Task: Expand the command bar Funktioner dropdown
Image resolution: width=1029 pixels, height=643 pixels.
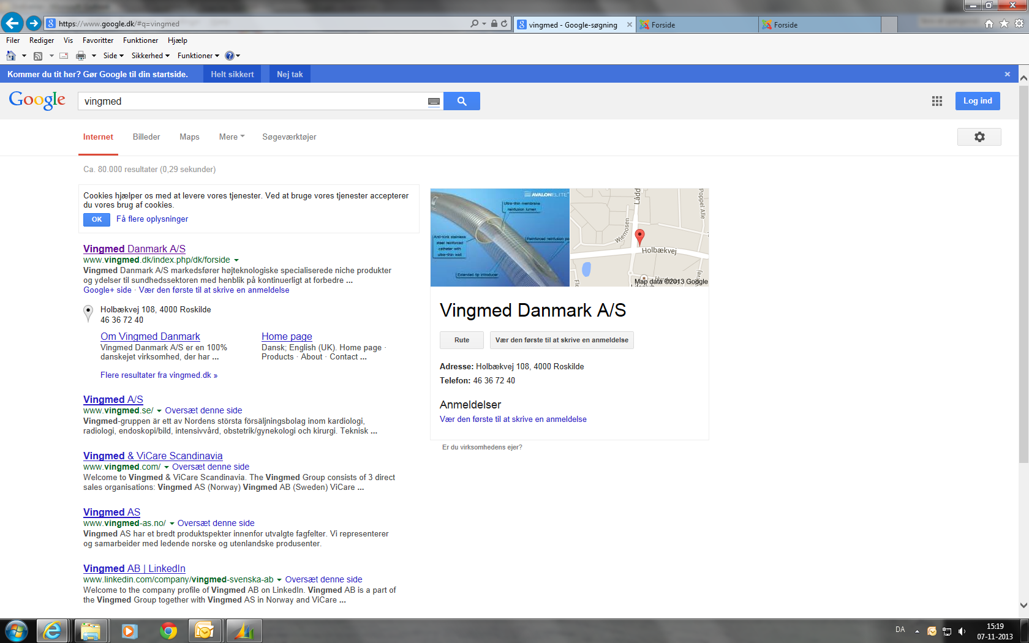Action: click(x=198, y=56)
